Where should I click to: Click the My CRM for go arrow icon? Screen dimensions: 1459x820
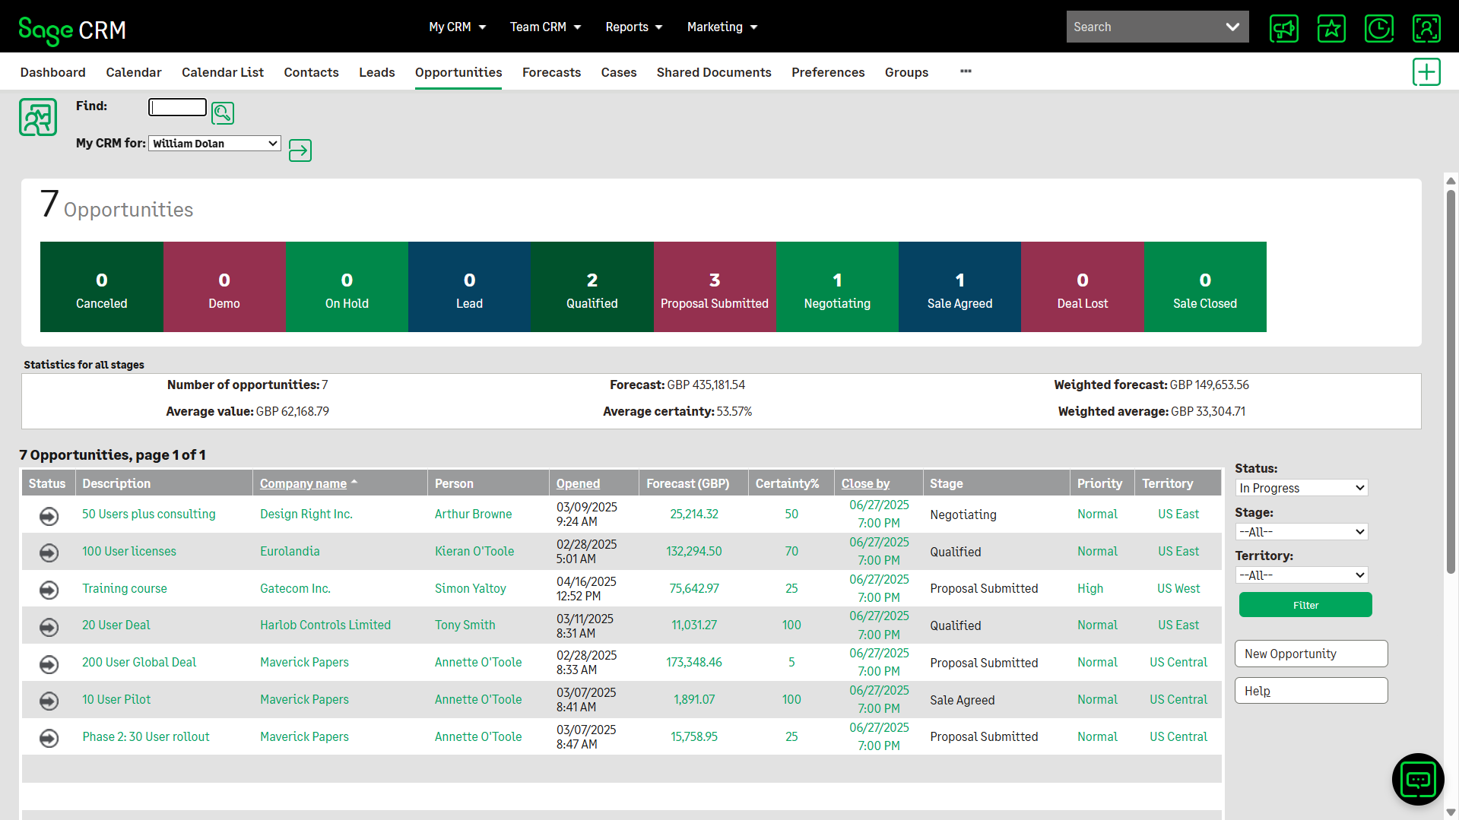pyautogui.click(x=300, y=150)
